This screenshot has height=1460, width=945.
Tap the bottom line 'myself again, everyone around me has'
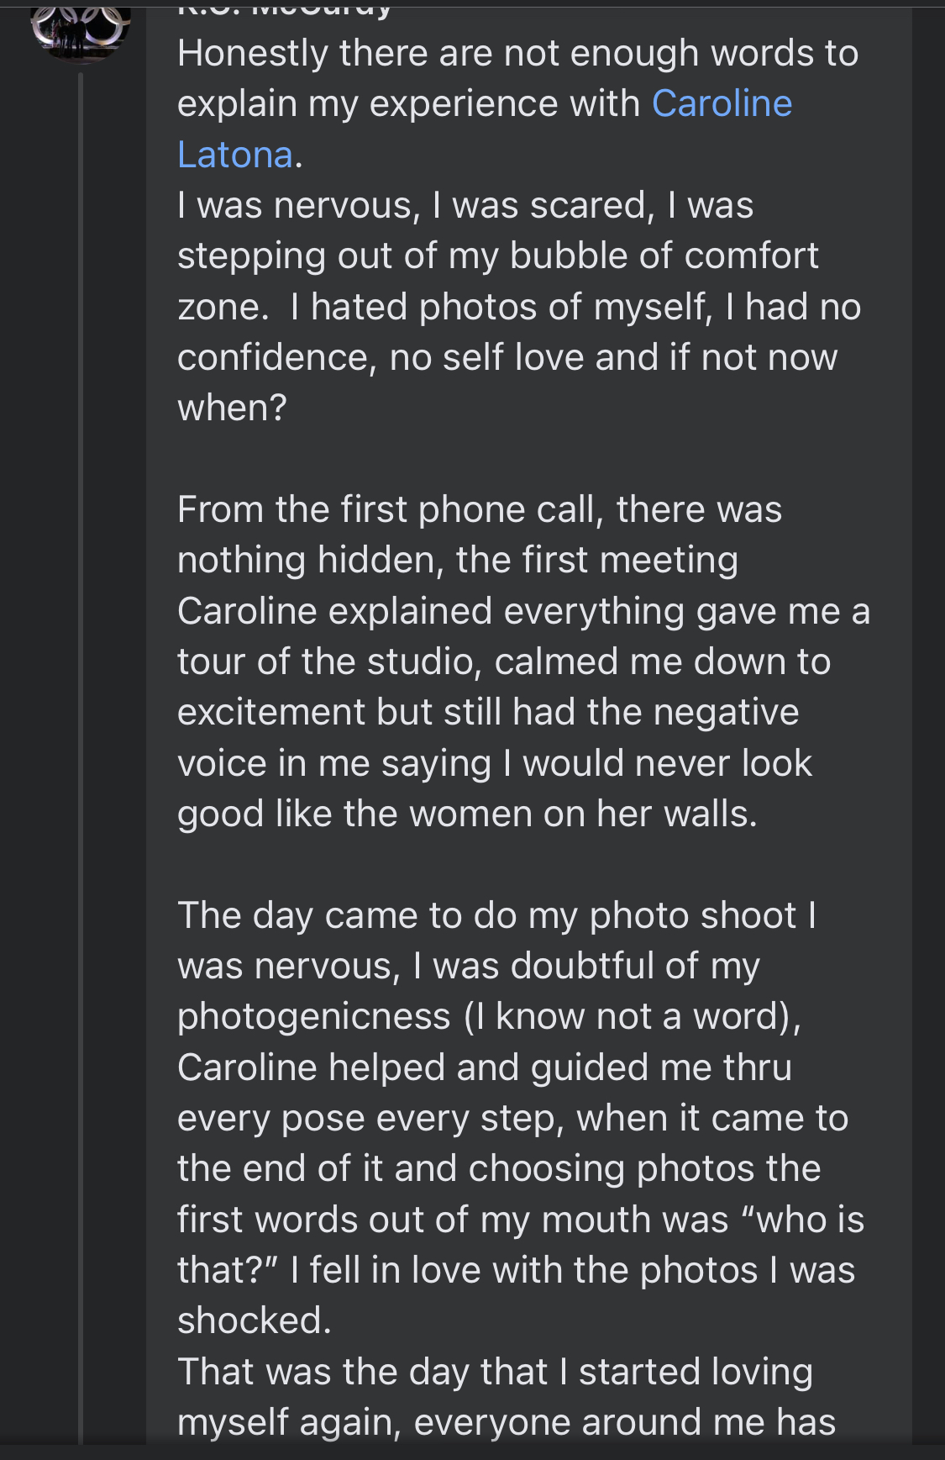(507, 1422)
